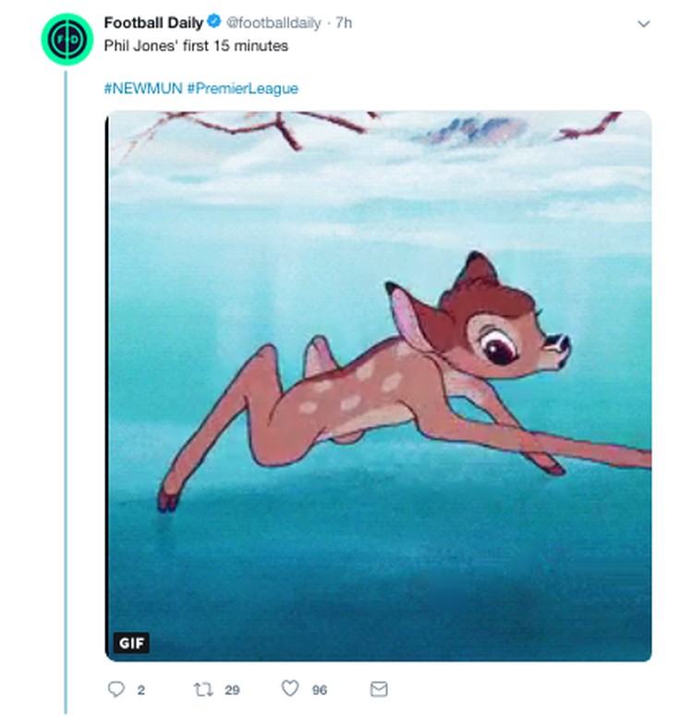Like the tweet with heart icon
The image size is (693, 716).
(x=289, y=688)
